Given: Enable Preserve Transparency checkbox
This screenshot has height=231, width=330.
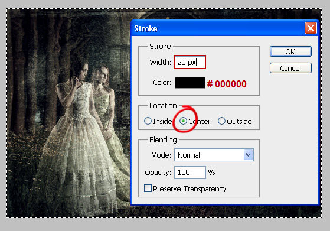Looking at the screenshot, I should click(148, 188).
